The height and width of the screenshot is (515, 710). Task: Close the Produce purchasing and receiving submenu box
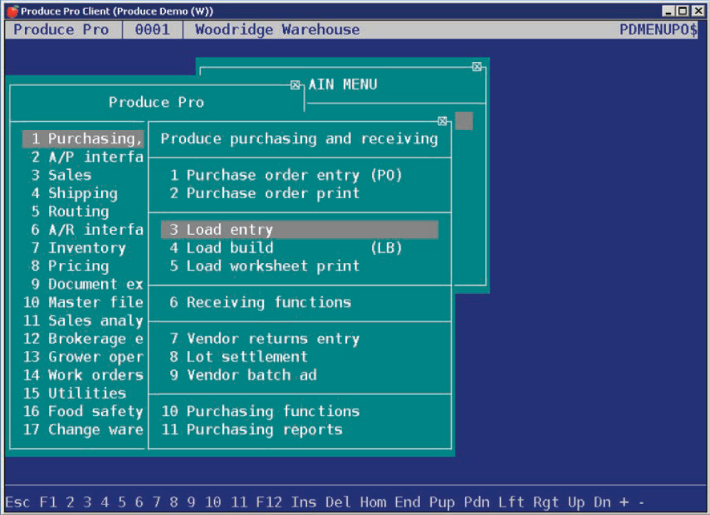[x=442, y=120]
